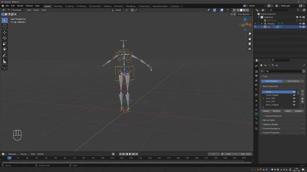Switch to the UV Editing workspace tab
This screenshot has height=172, width=307.
(81, 6)
